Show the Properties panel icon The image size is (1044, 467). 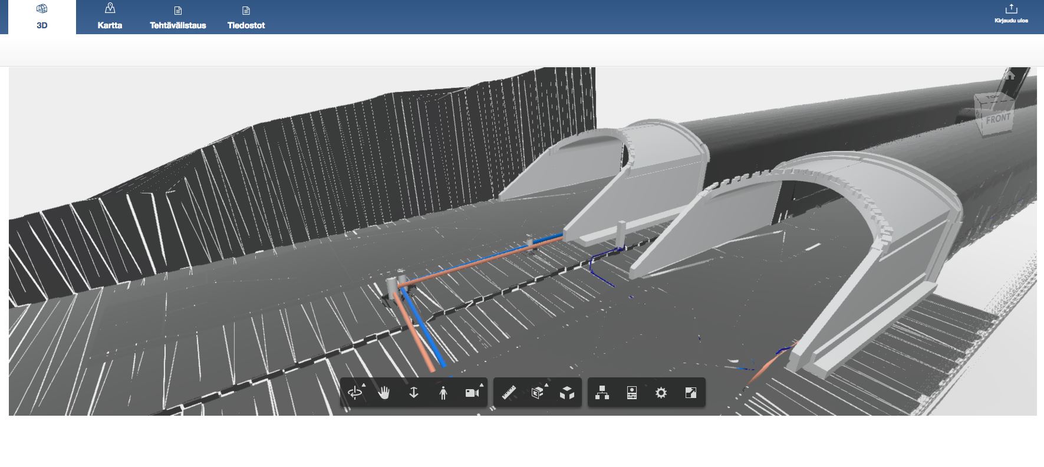click(632, 393)
